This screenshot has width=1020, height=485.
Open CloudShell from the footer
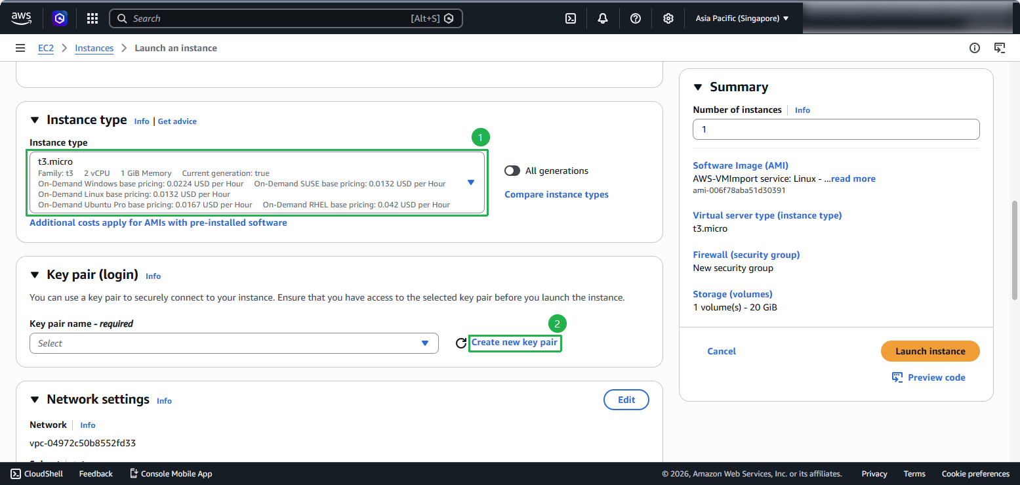click(37, 474)
